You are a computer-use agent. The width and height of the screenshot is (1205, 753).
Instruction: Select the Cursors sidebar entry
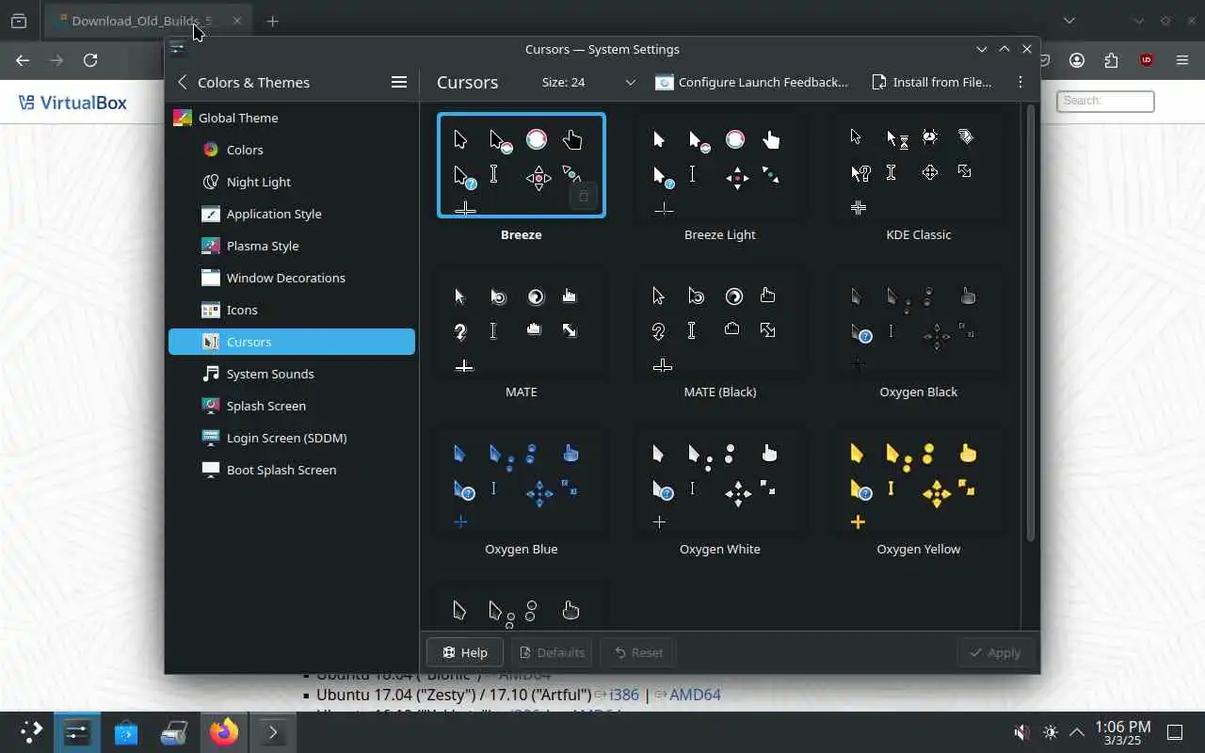click(292, 342)
